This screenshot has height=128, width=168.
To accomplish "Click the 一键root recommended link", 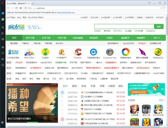I will pos(98,62).
